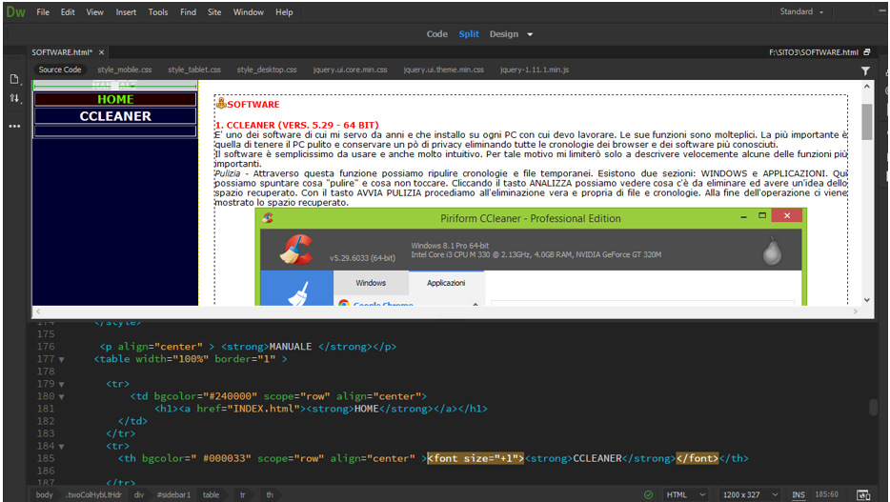Open the View menu

[94, 12]
